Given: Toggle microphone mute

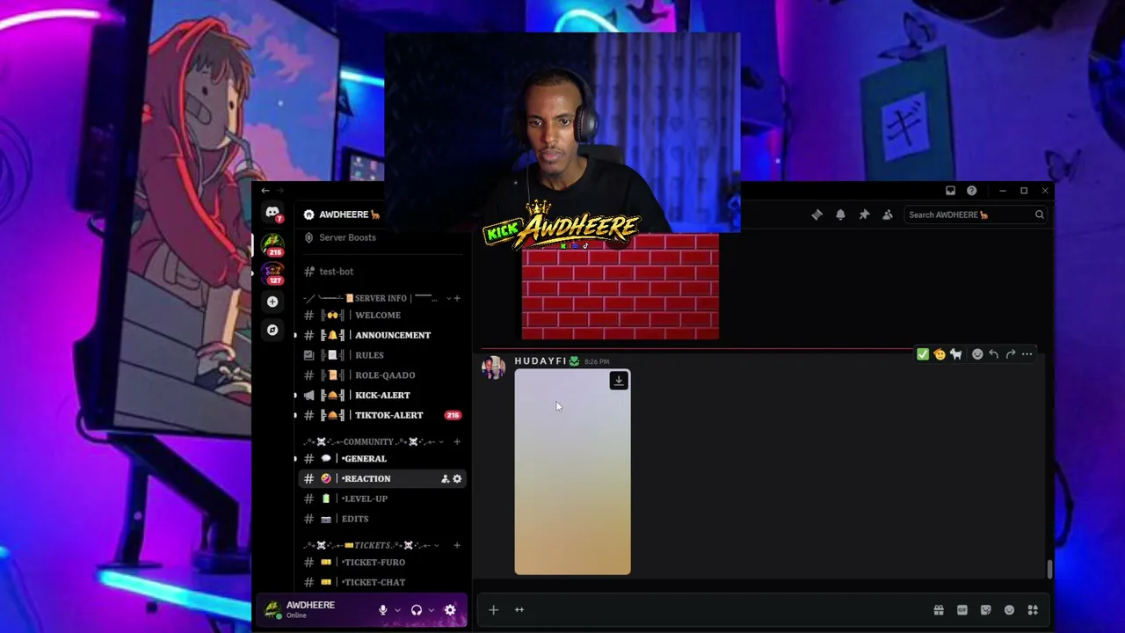Looking at the screenshot, I should (x=382, y=610).
